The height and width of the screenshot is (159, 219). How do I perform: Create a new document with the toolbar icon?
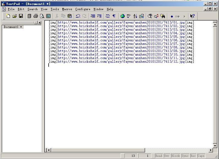pos(8,16)
